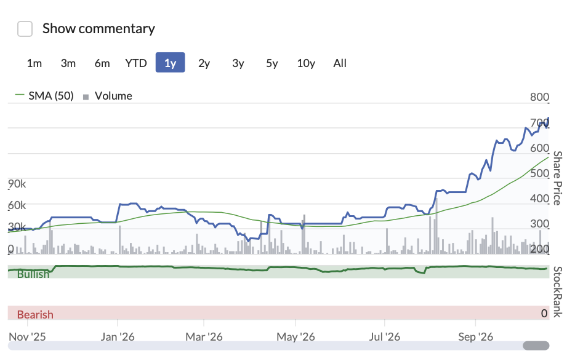Click the active 1y range button

[170, 63]
